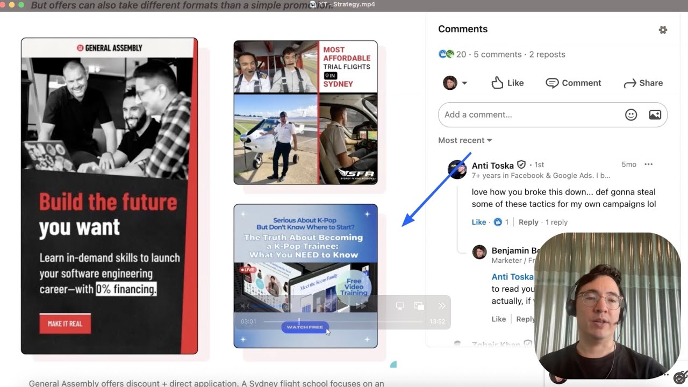Screen dimensions: 688x387
Task: Click the Strategy.mp4 file icon in title bar
Action: tap(313, 4)
